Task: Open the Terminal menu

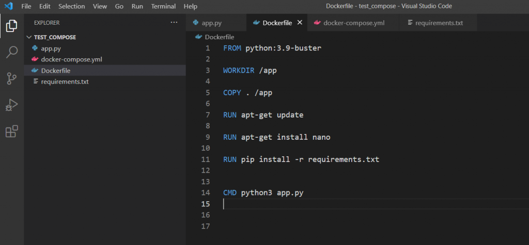Action: pos(163,6)
